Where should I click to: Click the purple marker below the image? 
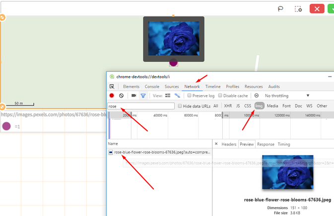click(x=173, y=63)
